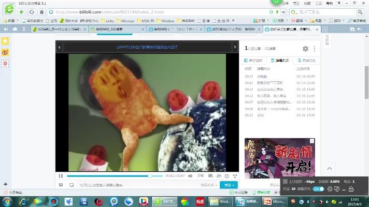Switch to the personal space bilibili tab
This screenshot has height=207, width=369.
233,29
